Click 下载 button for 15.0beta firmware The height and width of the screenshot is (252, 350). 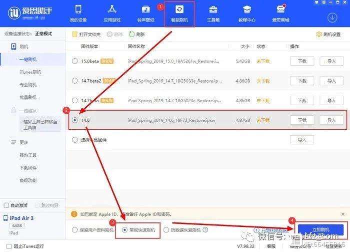302,61
